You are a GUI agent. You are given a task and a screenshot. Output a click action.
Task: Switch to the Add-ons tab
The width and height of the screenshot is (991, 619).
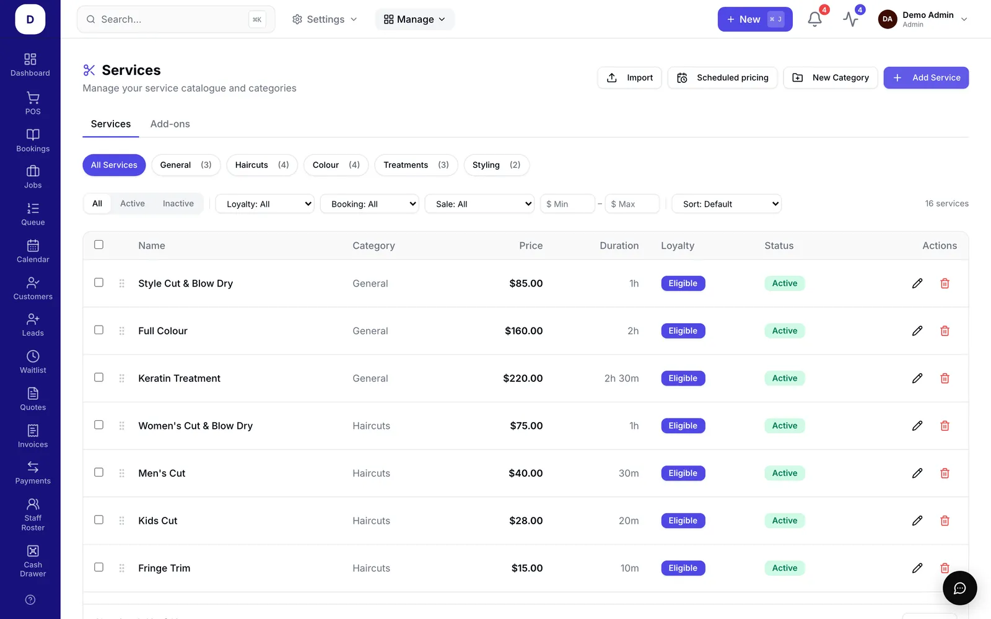[170, 124]
